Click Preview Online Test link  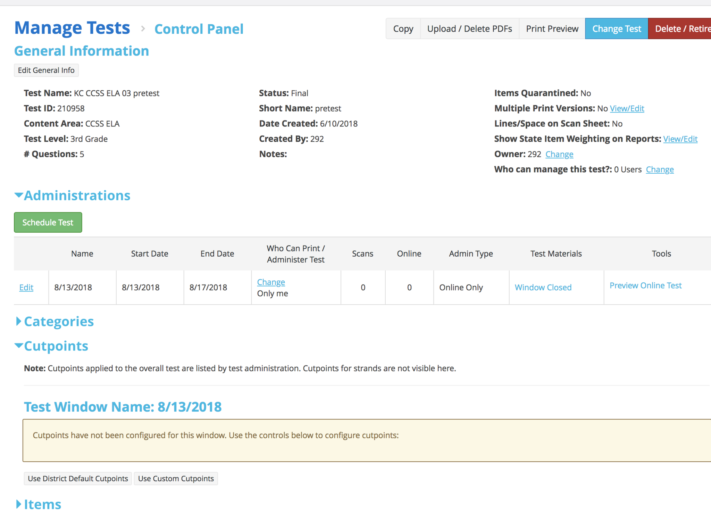click(x=645, y=286)
